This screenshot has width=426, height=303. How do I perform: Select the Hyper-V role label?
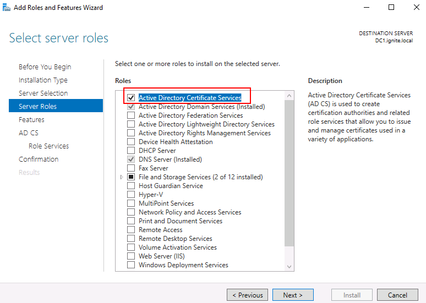[151, 195]
